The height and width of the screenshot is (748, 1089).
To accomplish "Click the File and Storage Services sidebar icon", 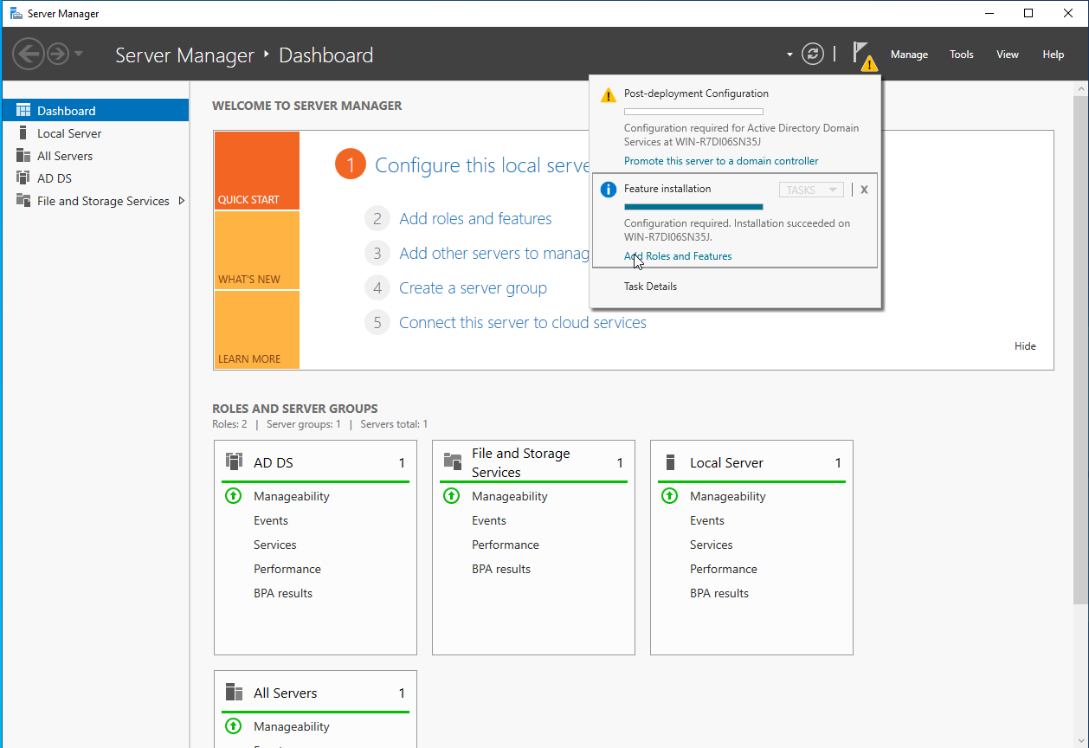I will (23, 201).
